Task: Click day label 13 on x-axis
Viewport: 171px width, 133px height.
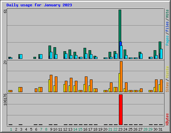Action: click(x=70, y=129)
